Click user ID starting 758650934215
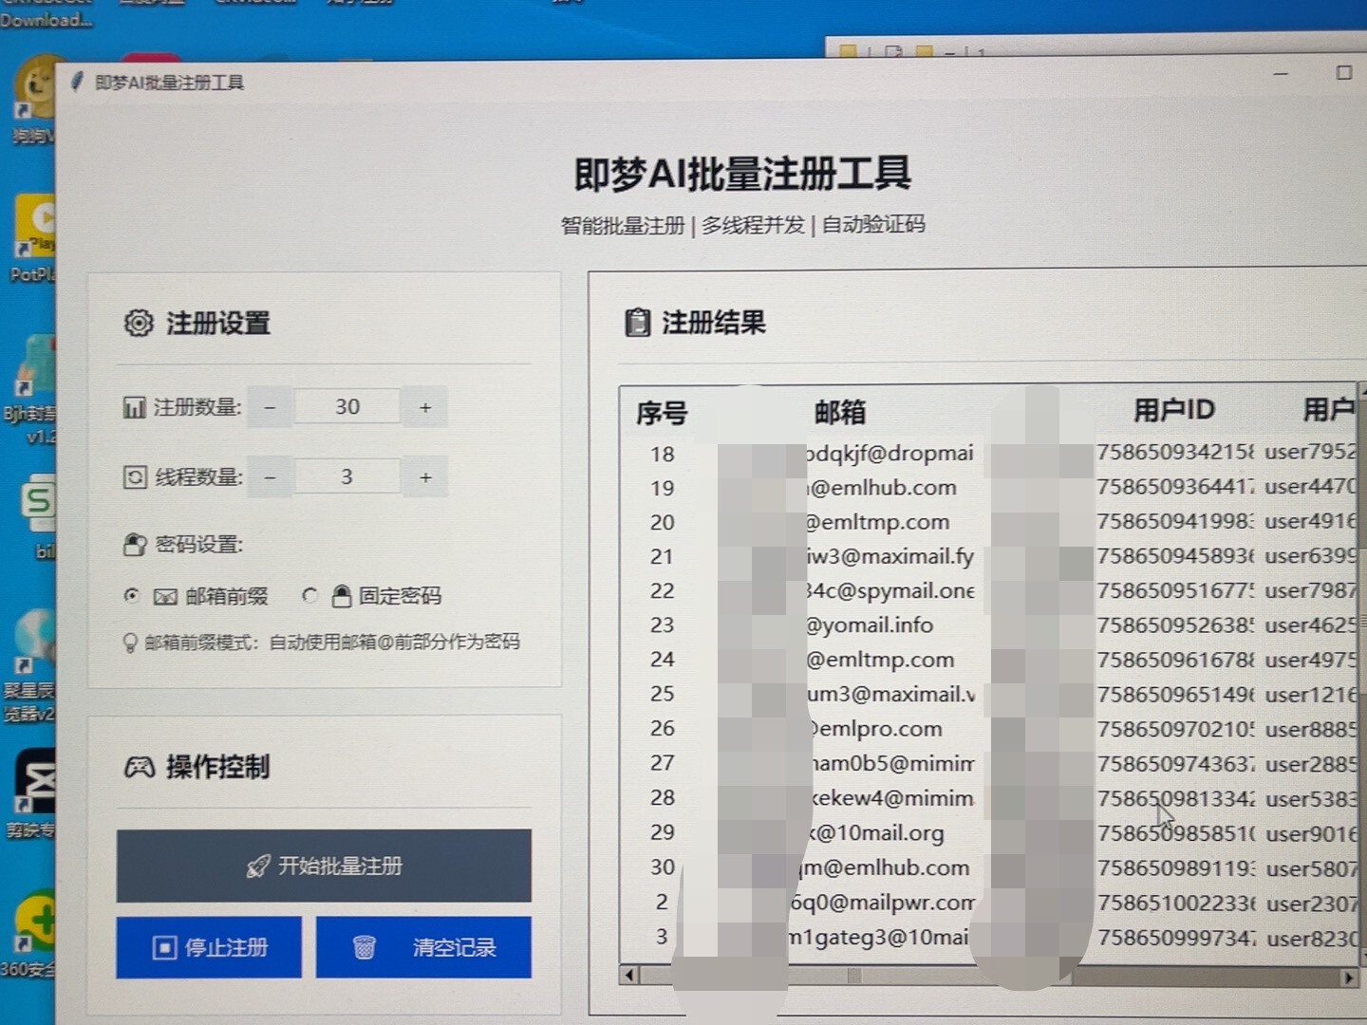 pos(1175,452)
